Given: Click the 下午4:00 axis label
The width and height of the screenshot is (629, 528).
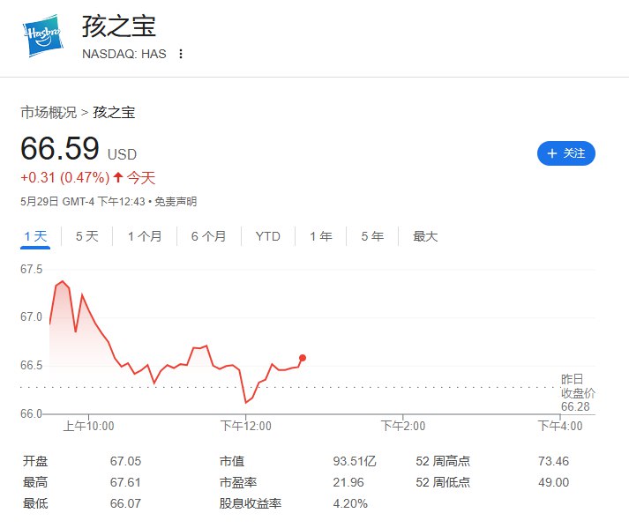Looking at the screenshot, I should [560, 426].
